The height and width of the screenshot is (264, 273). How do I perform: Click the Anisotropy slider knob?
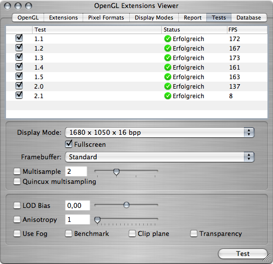tap(97, 220)
